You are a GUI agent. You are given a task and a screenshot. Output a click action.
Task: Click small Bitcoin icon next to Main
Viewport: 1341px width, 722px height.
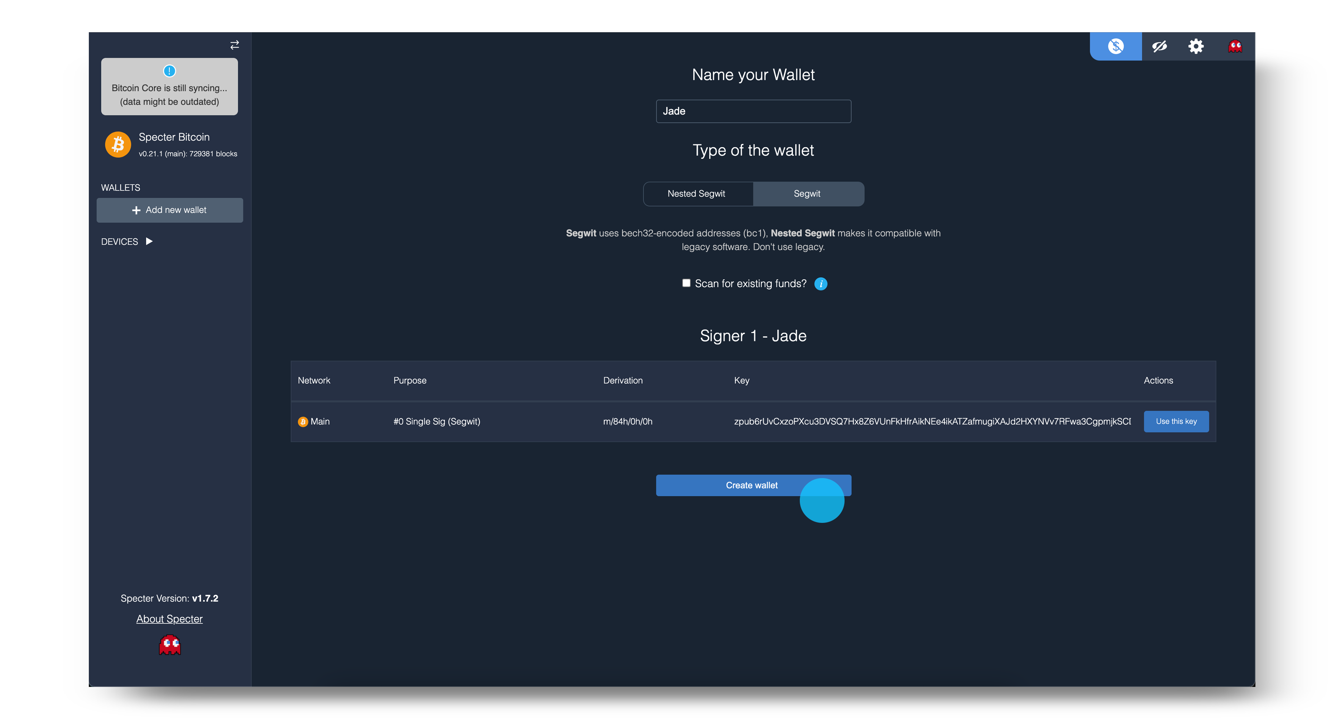[x=303, y=422]
